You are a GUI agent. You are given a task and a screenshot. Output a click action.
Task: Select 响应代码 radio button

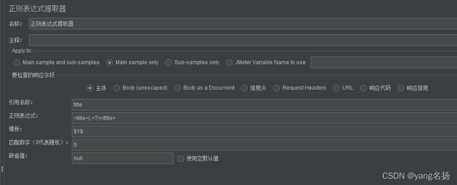(x=364, y=88)
